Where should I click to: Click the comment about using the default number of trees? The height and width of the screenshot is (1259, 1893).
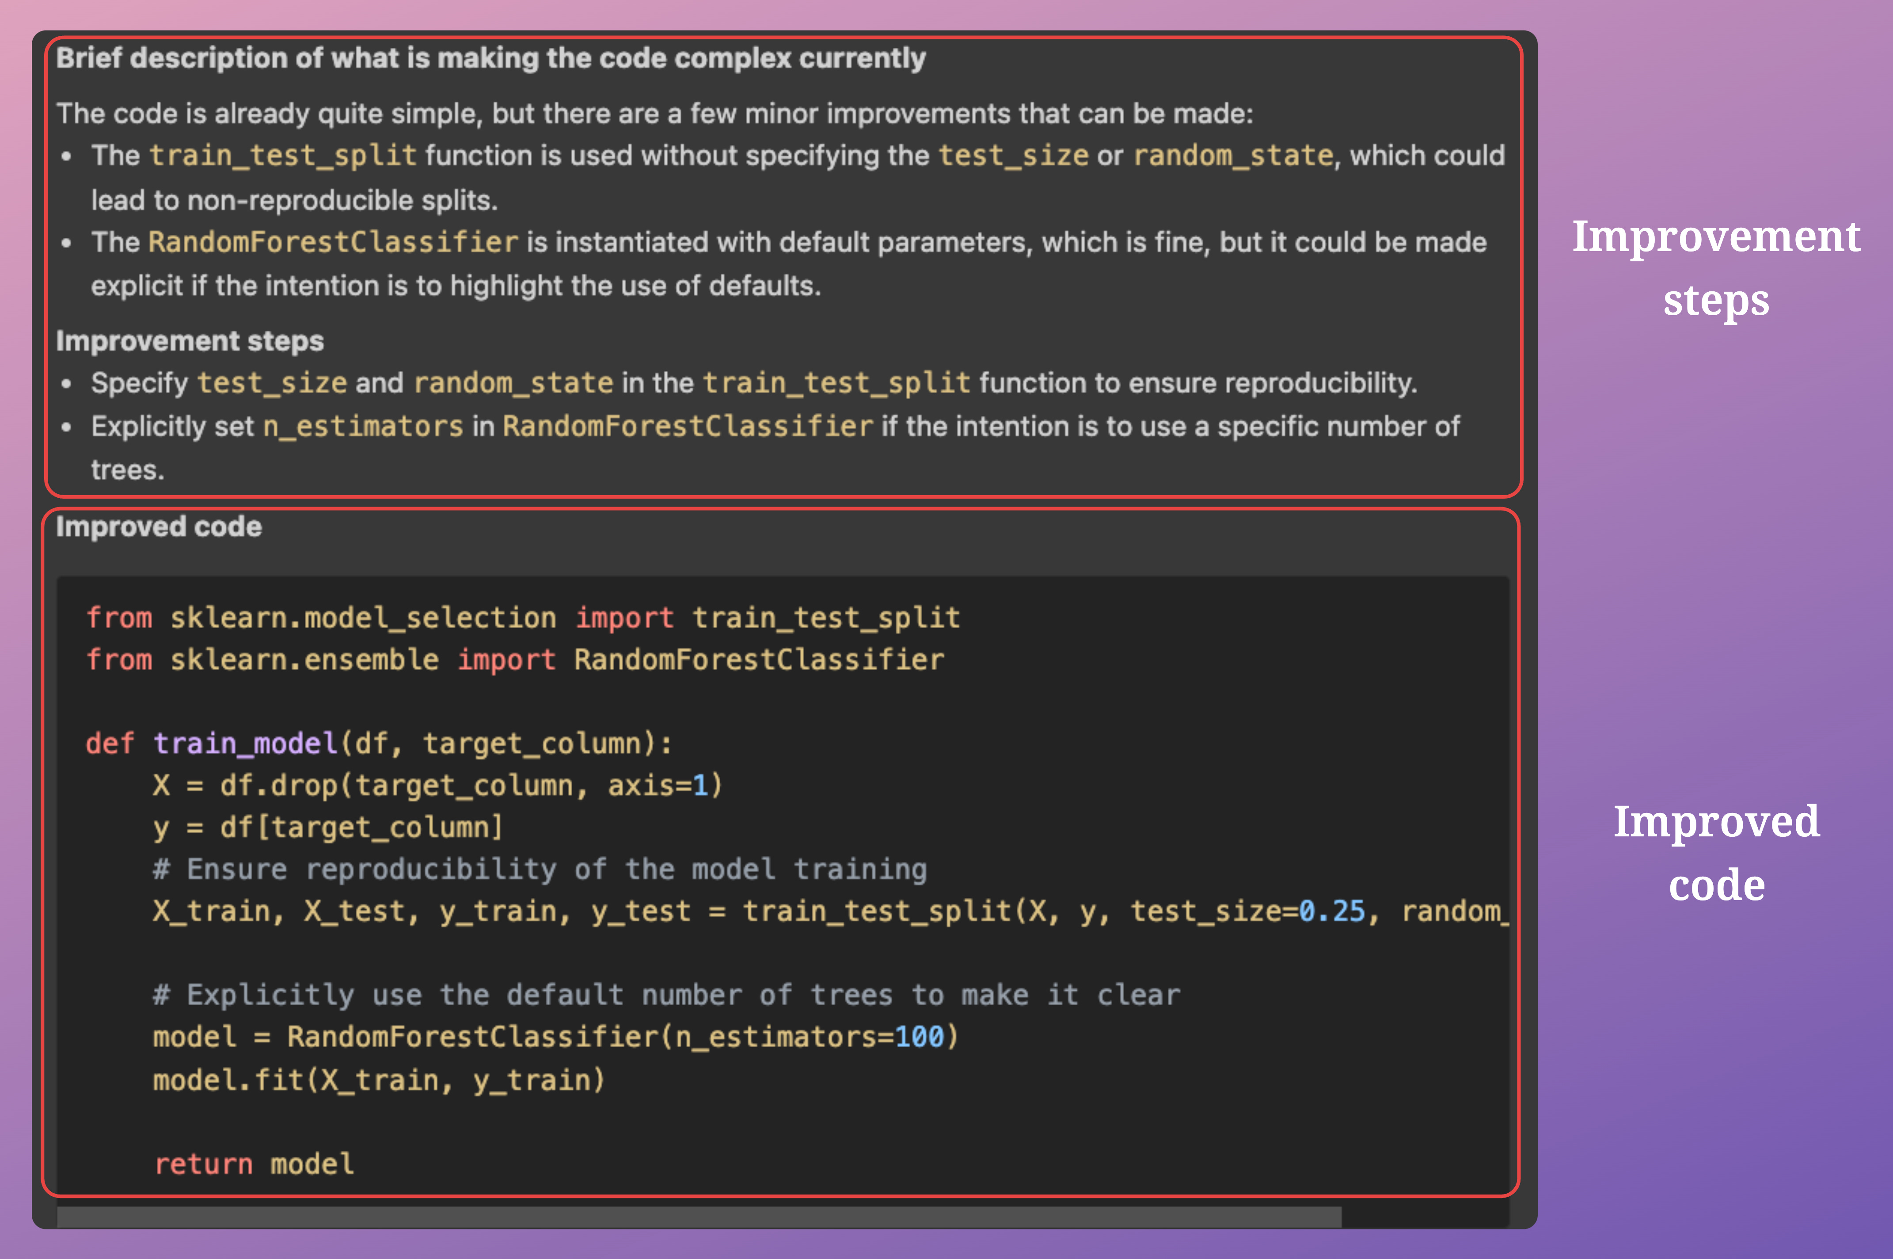click(x=666, y=994)
